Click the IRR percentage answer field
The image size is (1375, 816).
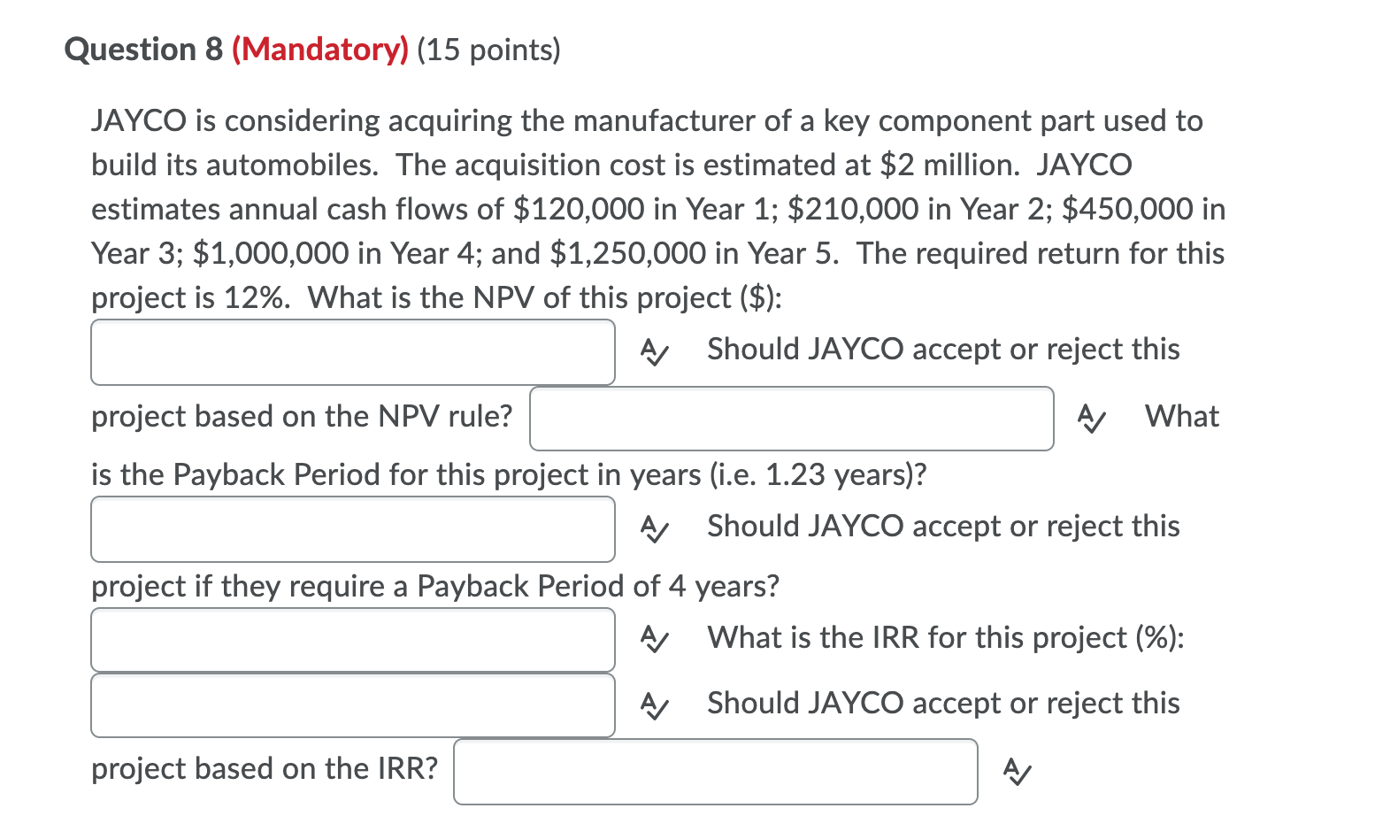[x=354, y=705]
